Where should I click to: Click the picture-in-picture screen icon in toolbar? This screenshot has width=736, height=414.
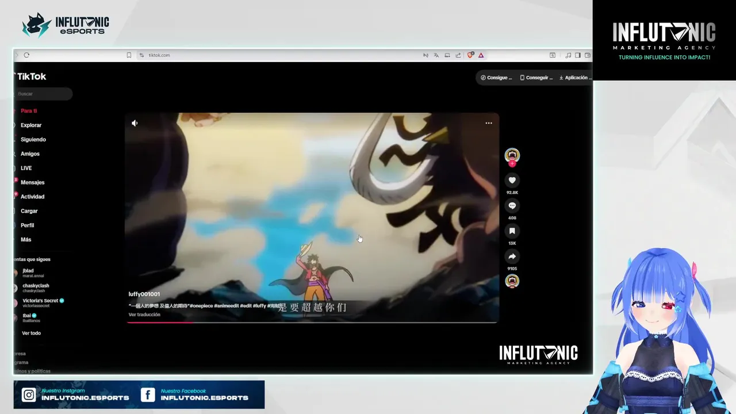point(447,55)
